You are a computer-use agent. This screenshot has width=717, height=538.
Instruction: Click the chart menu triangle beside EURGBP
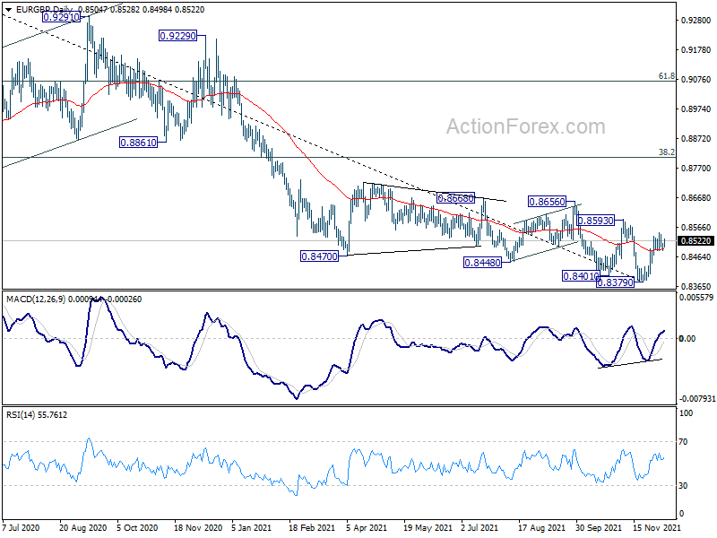8,9
